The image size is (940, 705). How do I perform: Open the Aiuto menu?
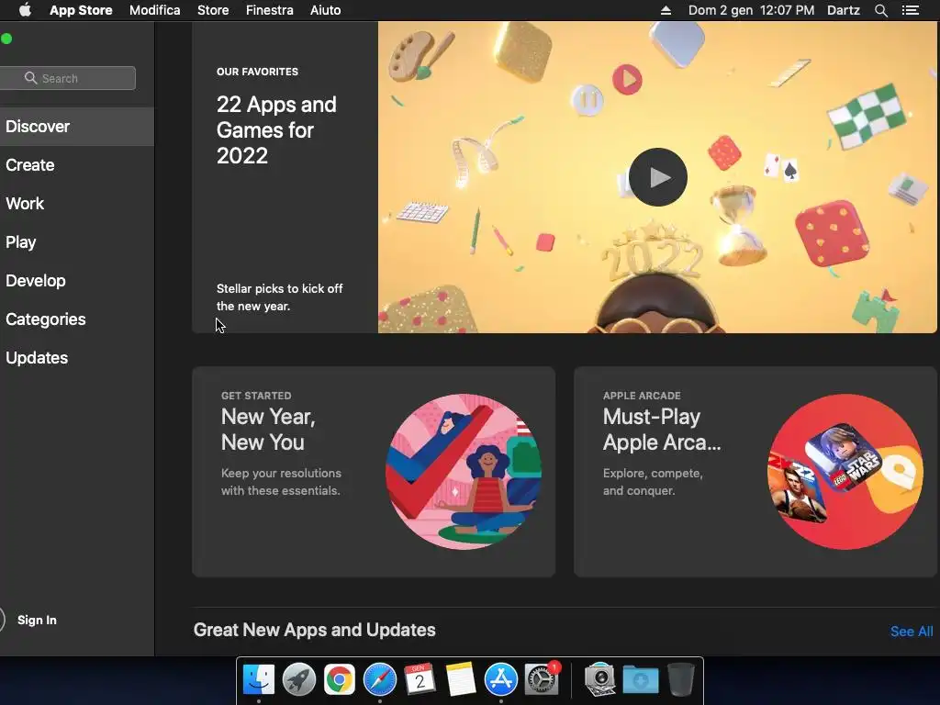point(325,10)
